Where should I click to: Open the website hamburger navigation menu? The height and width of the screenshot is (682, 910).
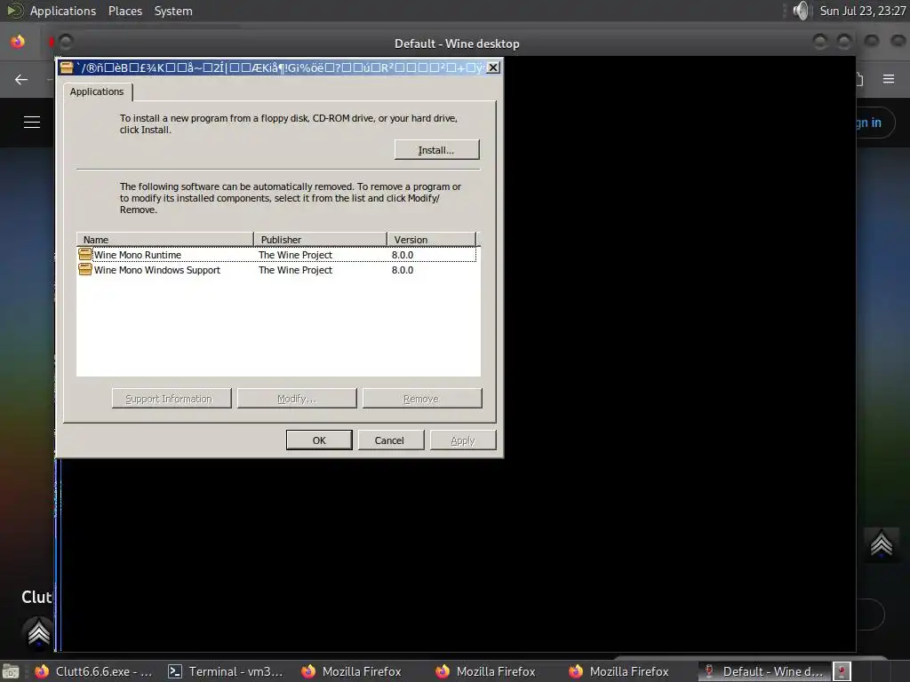click(32, 123)
